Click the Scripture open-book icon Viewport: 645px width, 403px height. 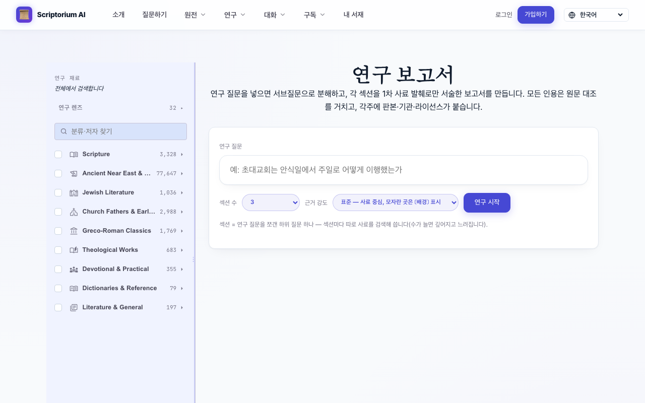pos(74,154)
